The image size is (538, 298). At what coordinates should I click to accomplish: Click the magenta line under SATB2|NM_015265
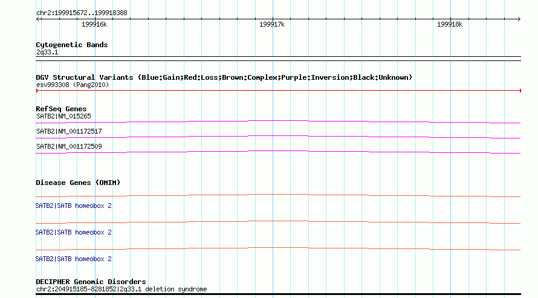click(x=278, y=121)
